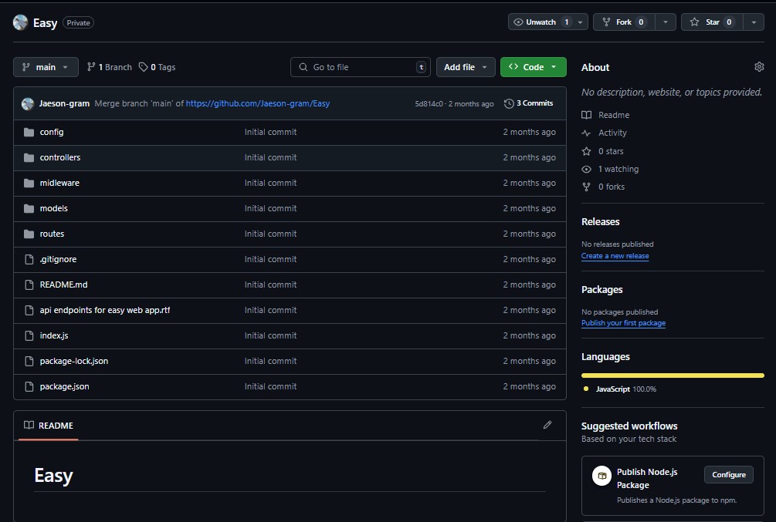Click the package-lock.json file icon
The height and width of the screenshot is (522, 776).
(29, 361)
